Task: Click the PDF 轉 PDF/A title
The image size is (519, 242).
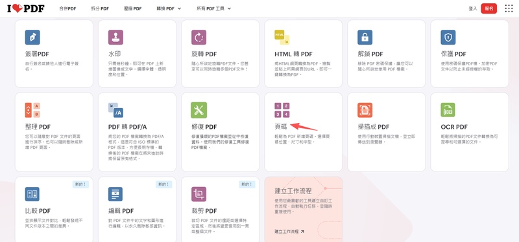Action: click(x=127, y=127)
